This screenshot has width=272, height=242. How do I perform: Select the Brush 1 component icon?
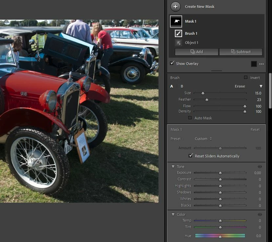tap(178, 33)
